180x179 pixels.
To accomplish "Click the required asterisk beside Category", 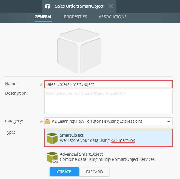I will pyautogui.click(x=41, y=121).
